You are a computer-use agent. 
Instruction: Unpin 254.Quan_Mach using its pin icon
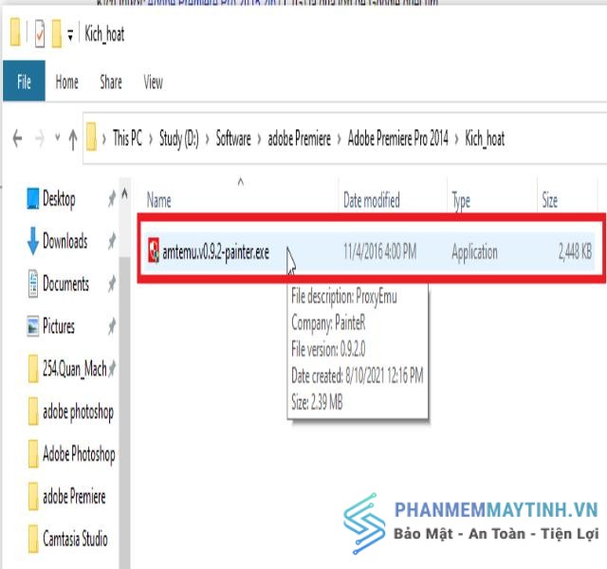click(112, 369)
